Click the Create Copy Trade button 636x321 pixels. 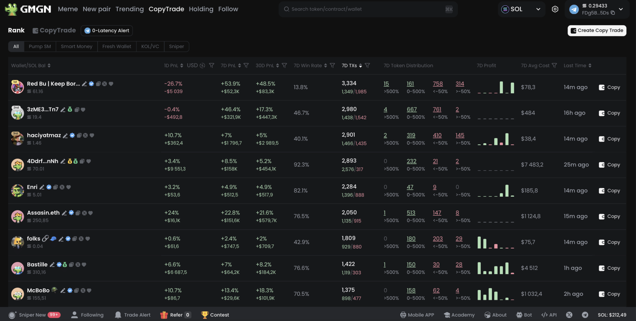(597, 30)
